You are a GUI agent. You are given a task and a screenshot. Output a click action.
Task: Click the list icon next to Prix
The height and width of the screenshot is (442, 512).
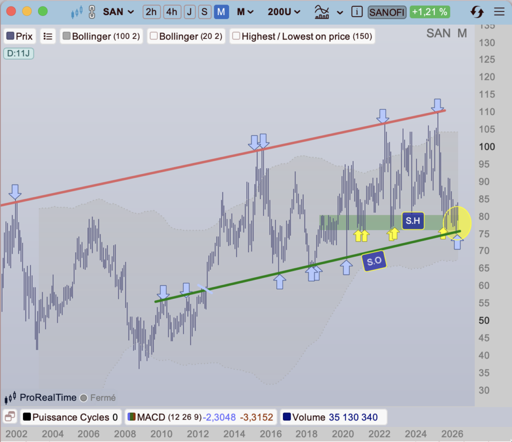[48, 36]
